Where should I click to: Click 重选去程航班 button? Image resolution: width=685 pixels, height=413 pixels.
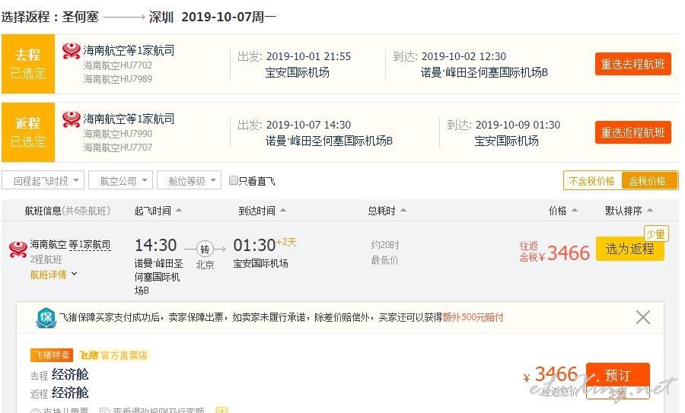(x=633, y=64)
